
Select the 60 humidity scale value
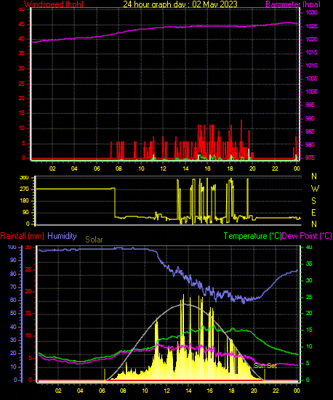(x=13, y=300)
